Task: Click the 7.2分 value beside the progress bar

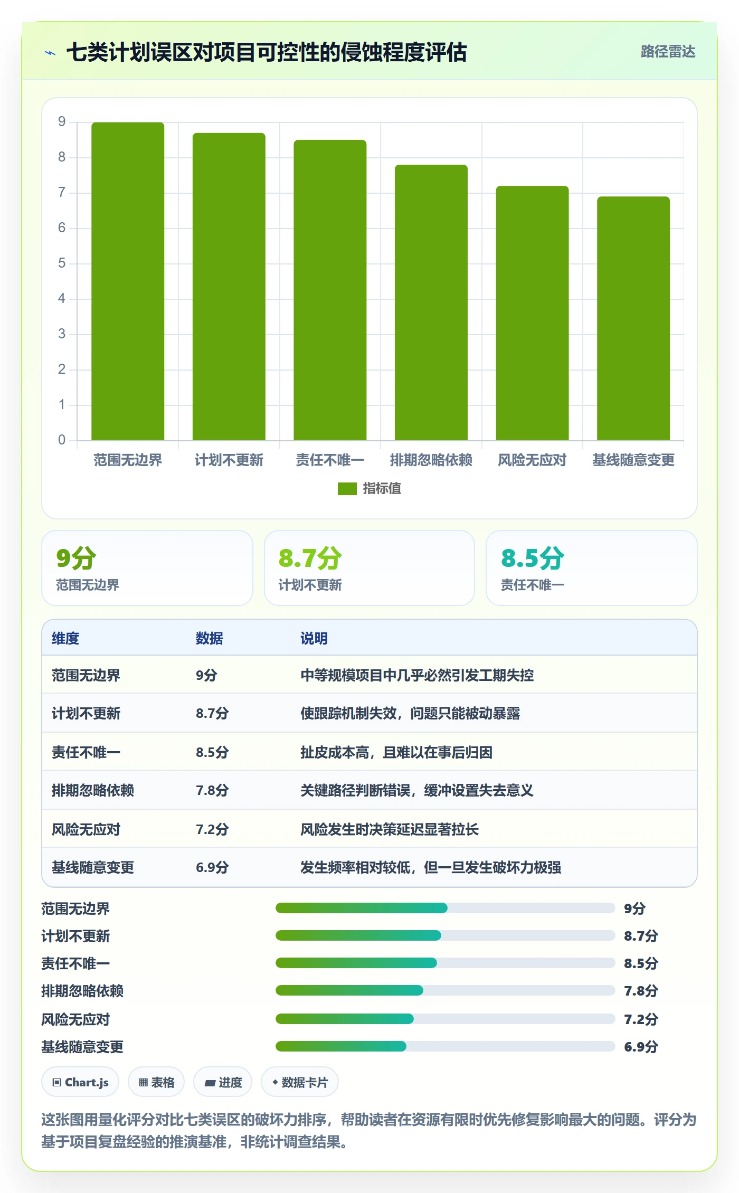Action: pos(641,1019)
